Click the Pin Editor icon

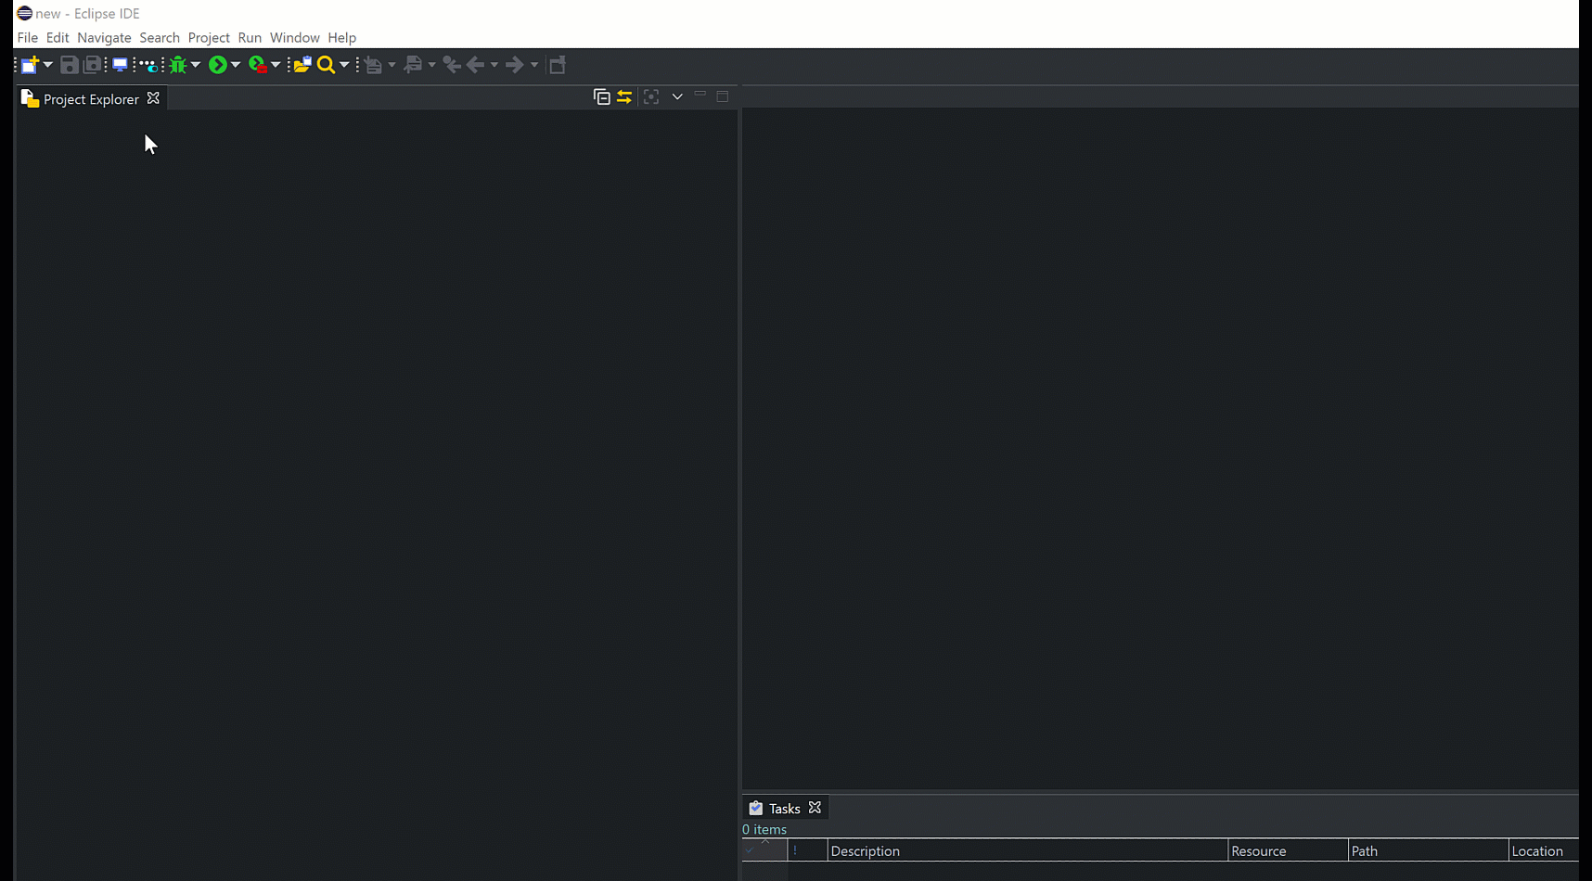point(558,65)
